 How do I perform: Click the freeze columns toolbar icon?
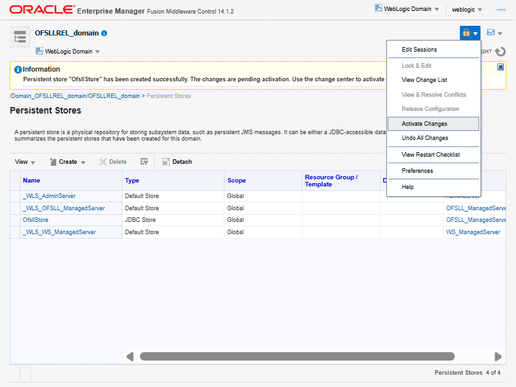[x=144, y=162]
